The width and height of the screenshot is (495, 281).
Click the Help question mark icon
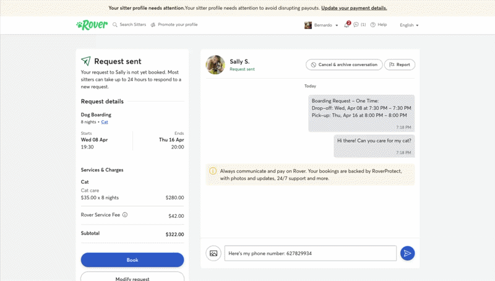[x=373, y=25]
